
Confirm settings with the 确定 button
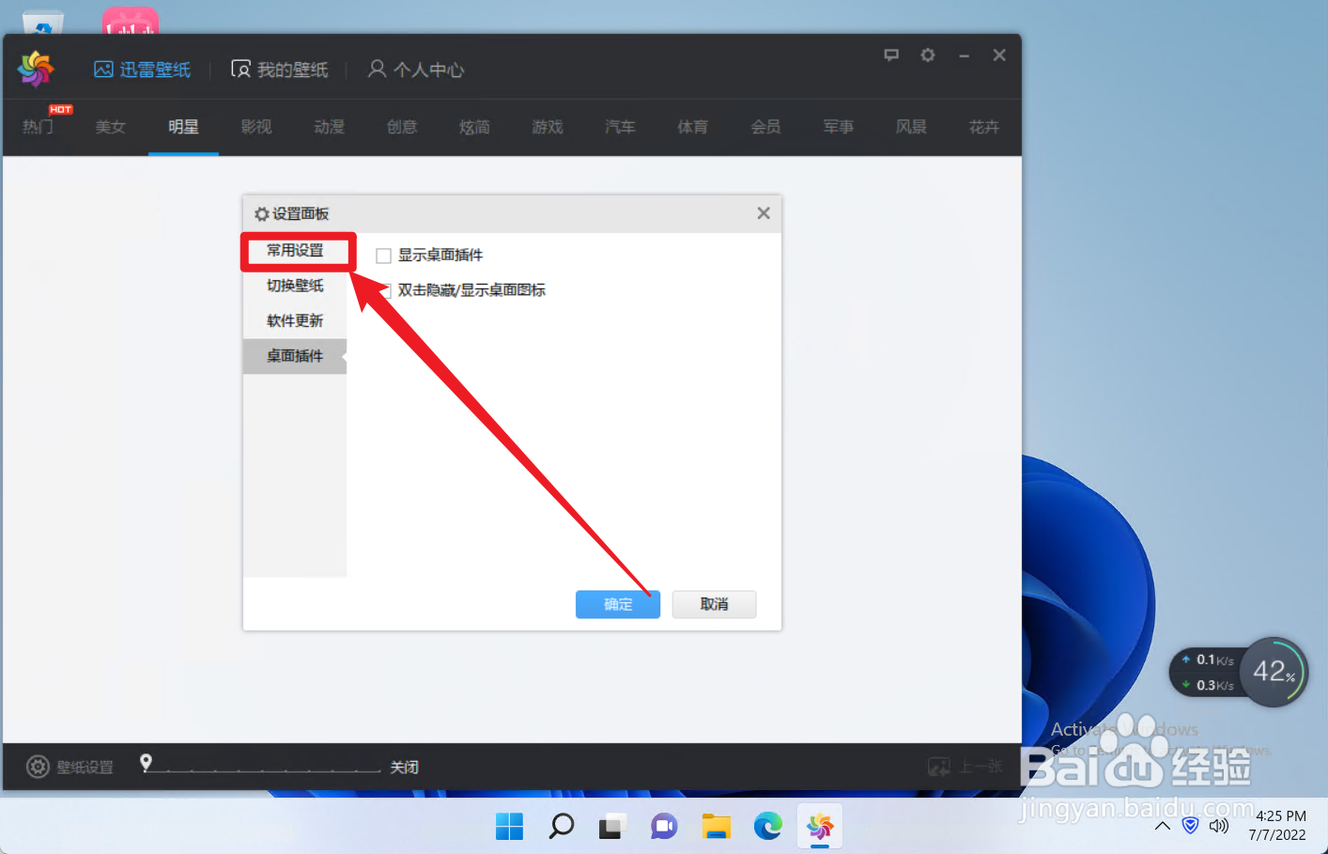(618, 604)
